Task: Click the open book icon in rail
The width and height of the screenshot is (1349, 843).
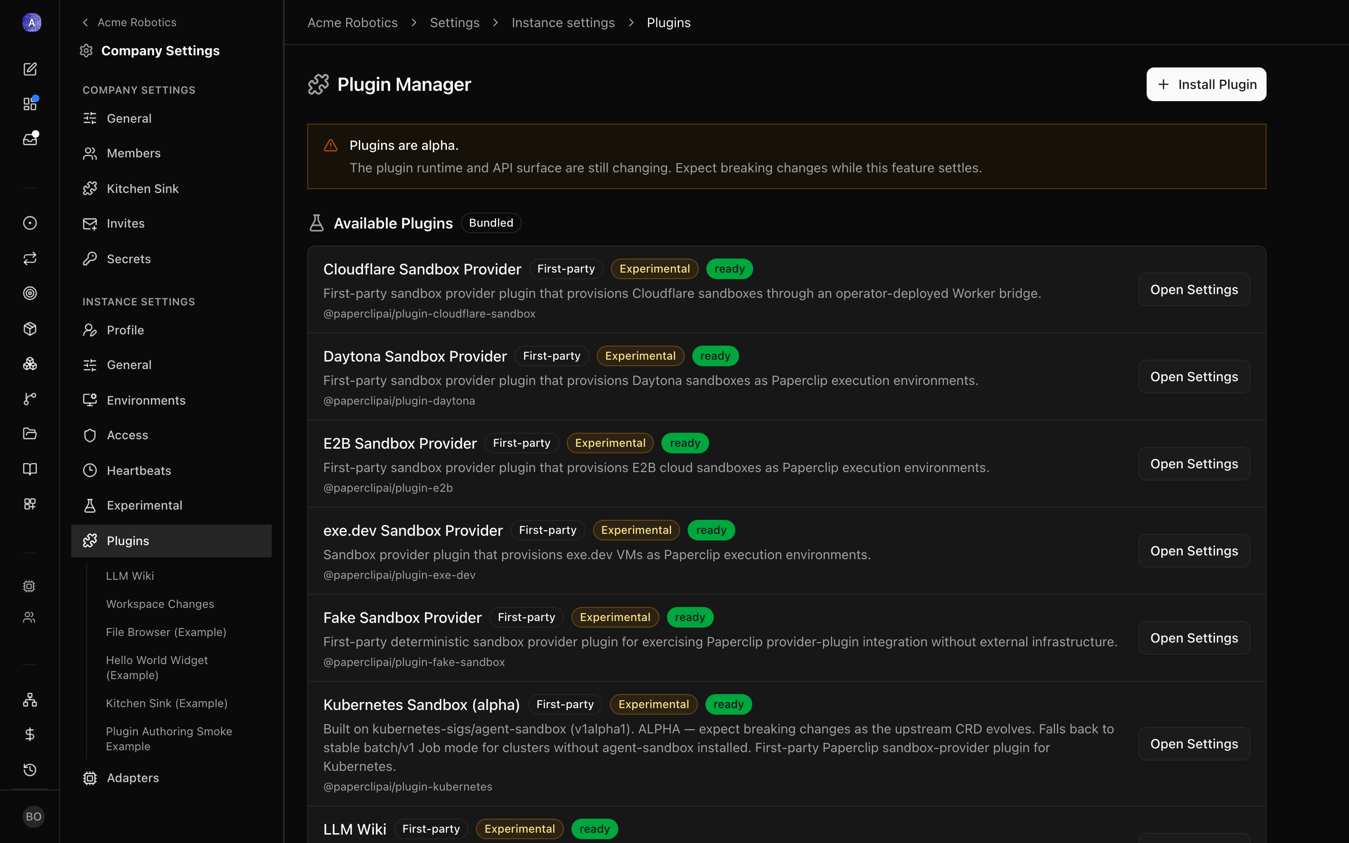Action: (x=30, y=469)
